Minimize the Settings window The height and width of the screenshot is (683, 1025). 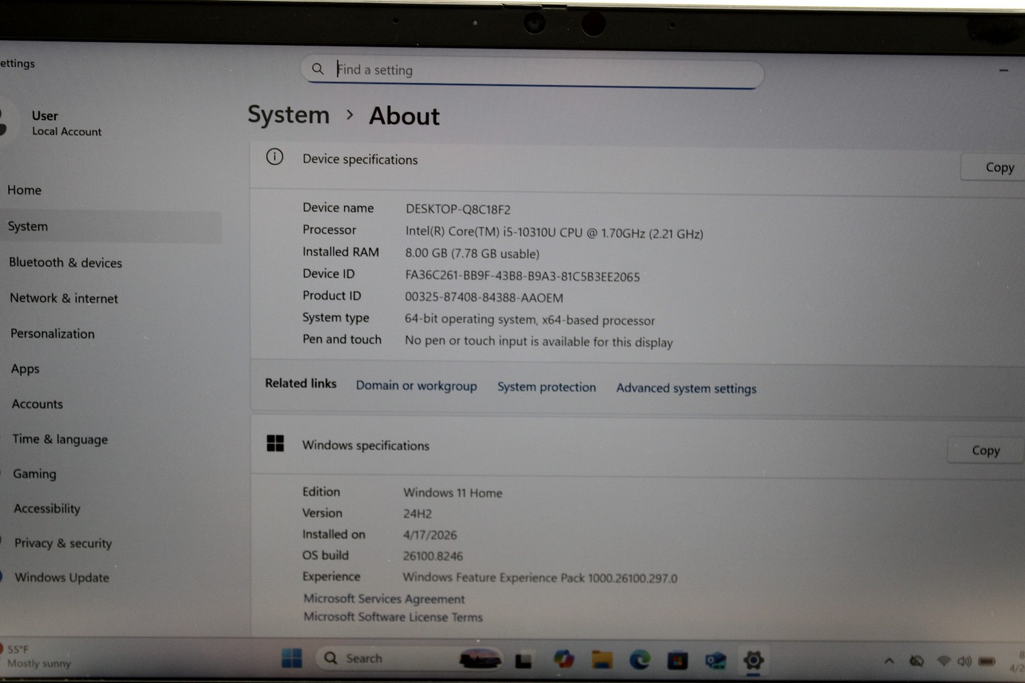[1003, 70]
